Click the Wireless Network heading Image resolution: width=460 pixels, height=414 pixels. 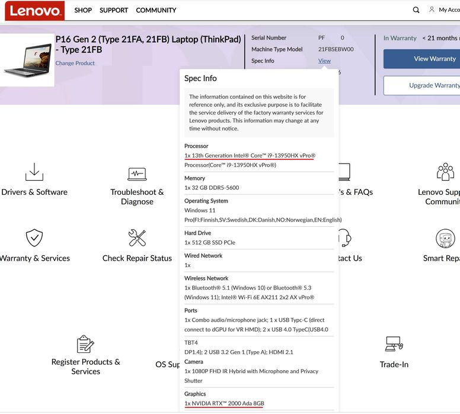(206, 278)
